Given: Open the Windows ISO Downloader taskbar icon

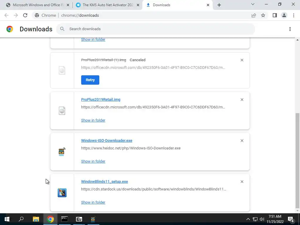Looking at the screenshot, I should coord(93,219).
